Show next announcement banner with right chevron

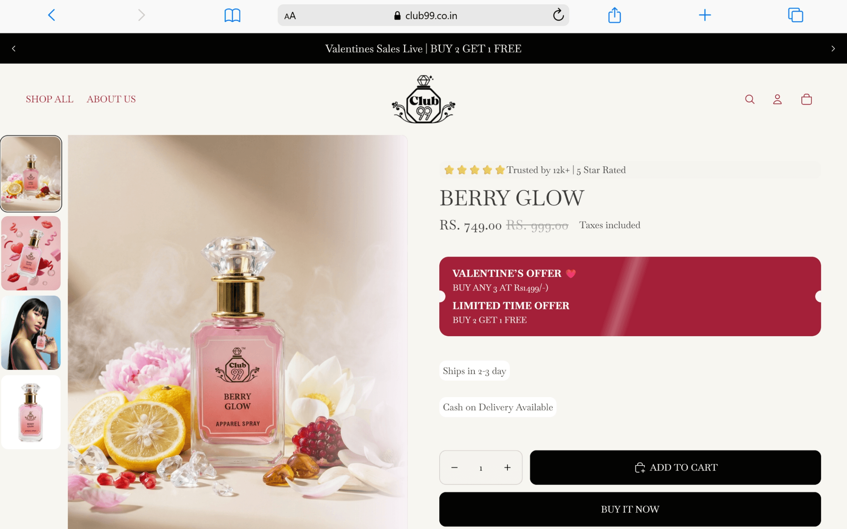[833, 48]
